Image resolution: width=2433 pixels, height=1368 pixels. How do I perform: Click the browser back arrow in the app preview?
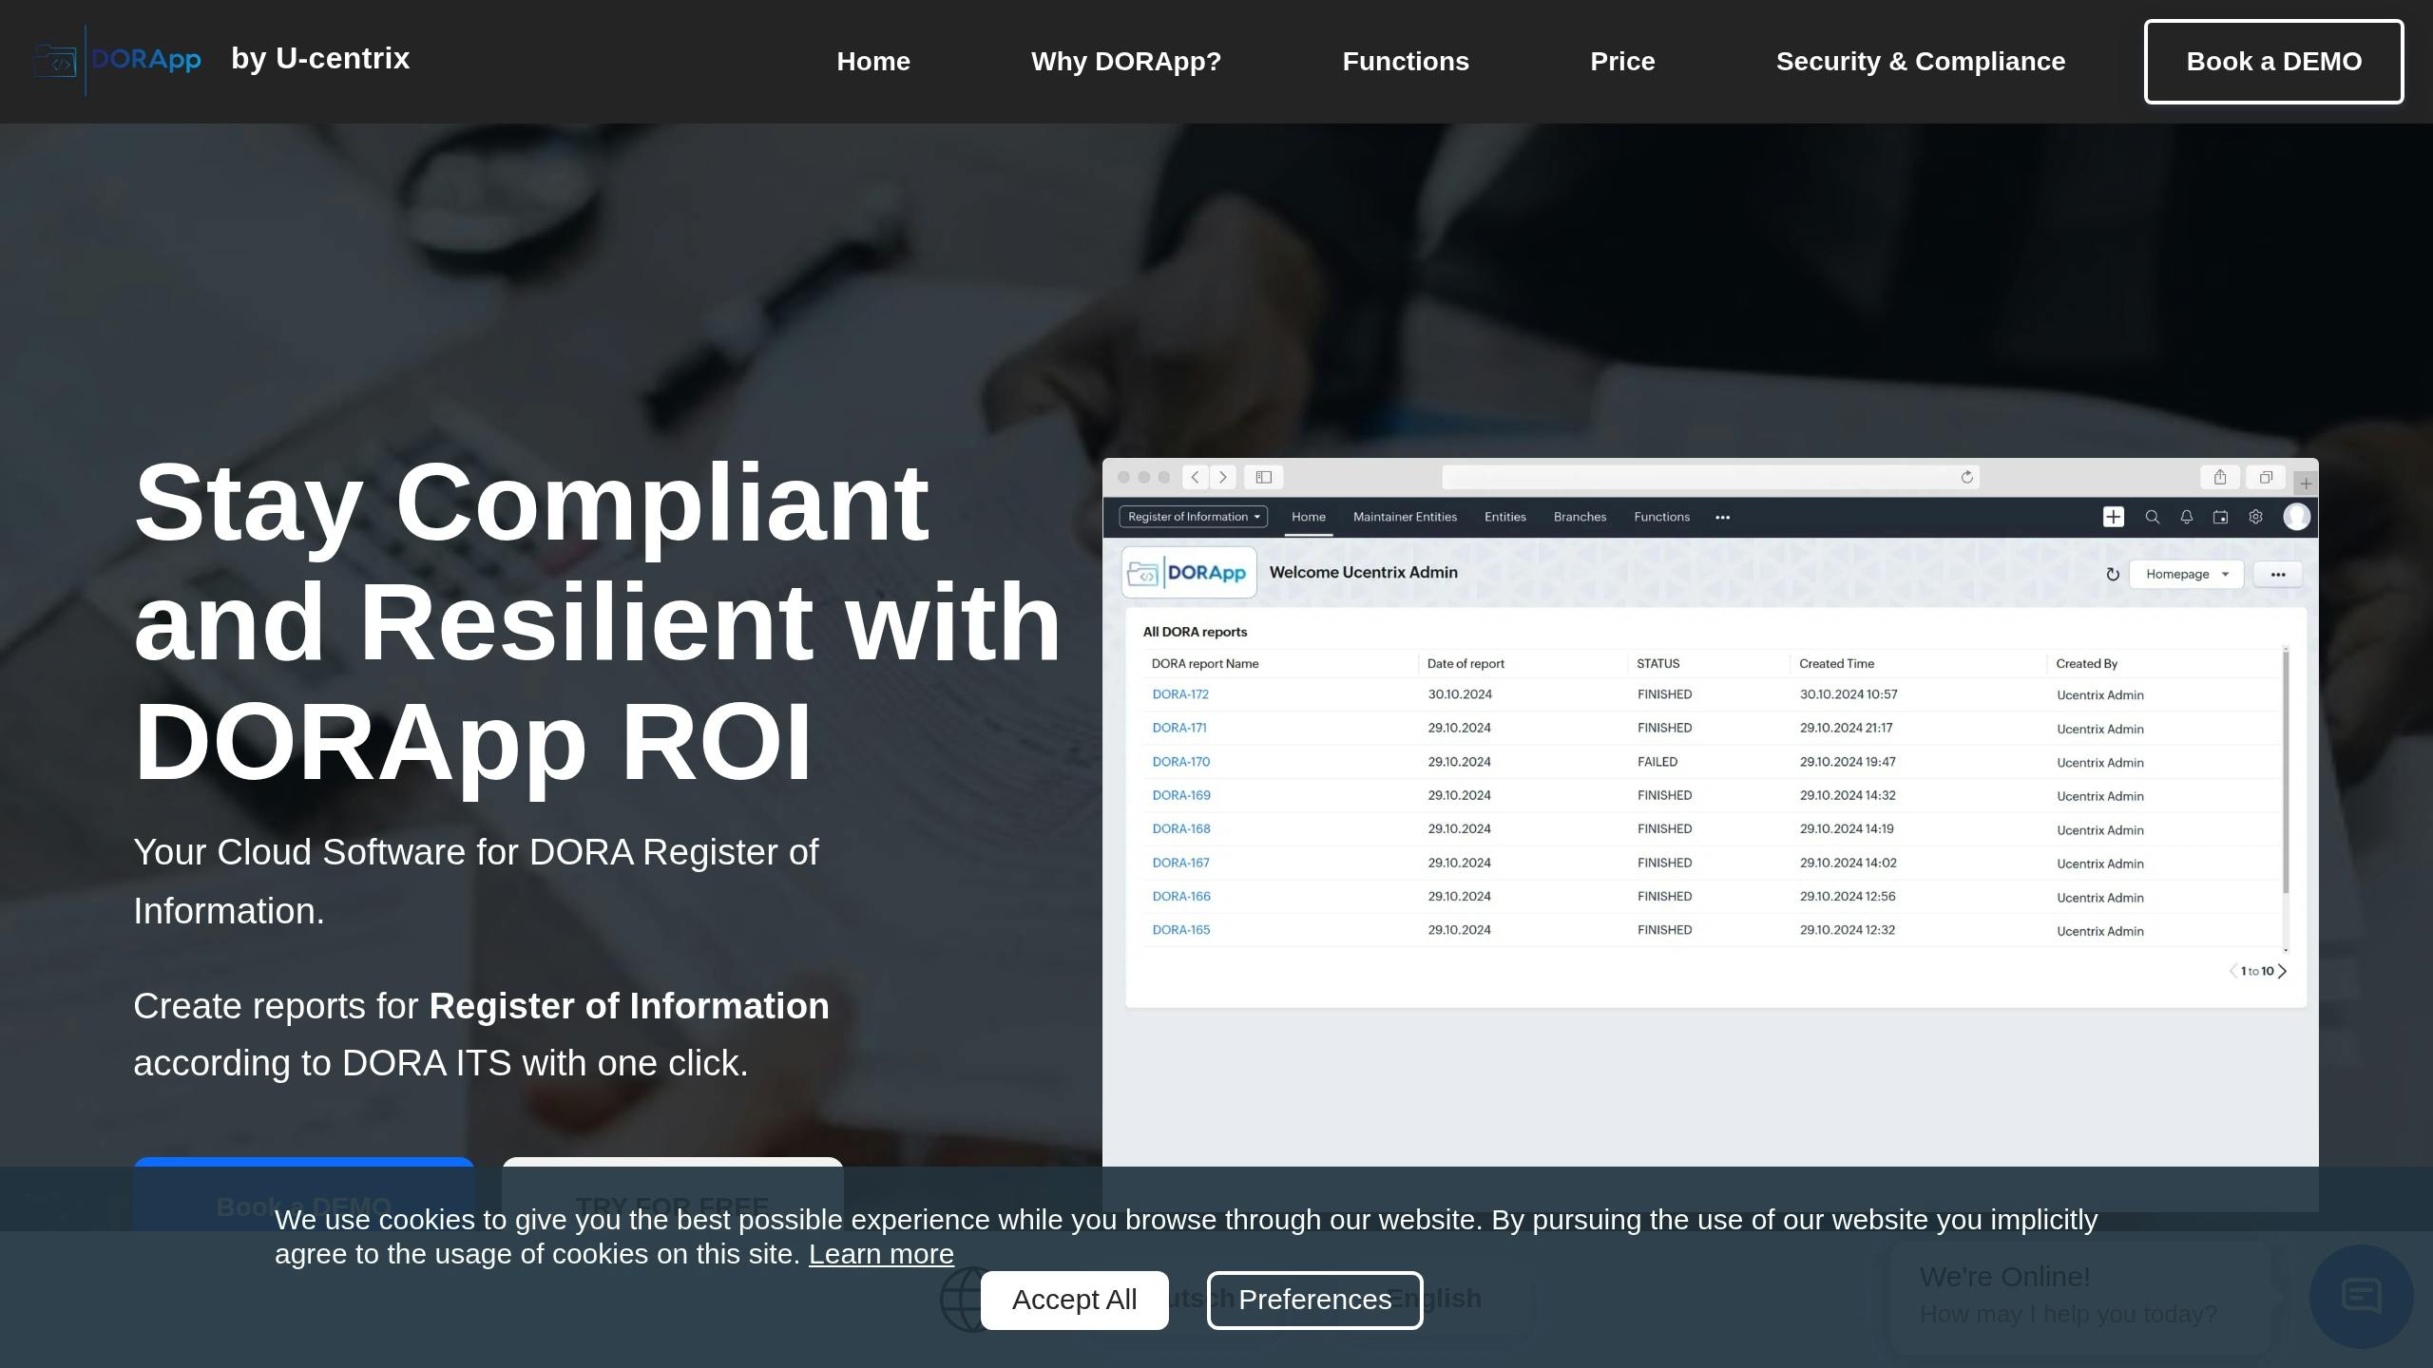point(1196,477)
